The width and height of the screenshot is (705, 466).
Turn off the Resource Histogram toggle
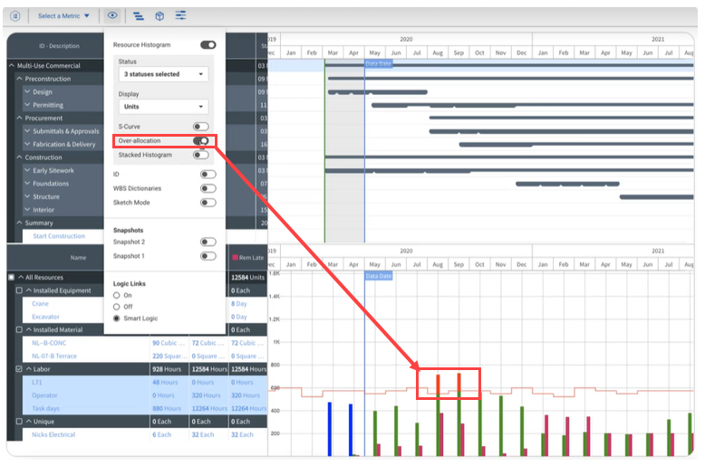coord(208,44)
